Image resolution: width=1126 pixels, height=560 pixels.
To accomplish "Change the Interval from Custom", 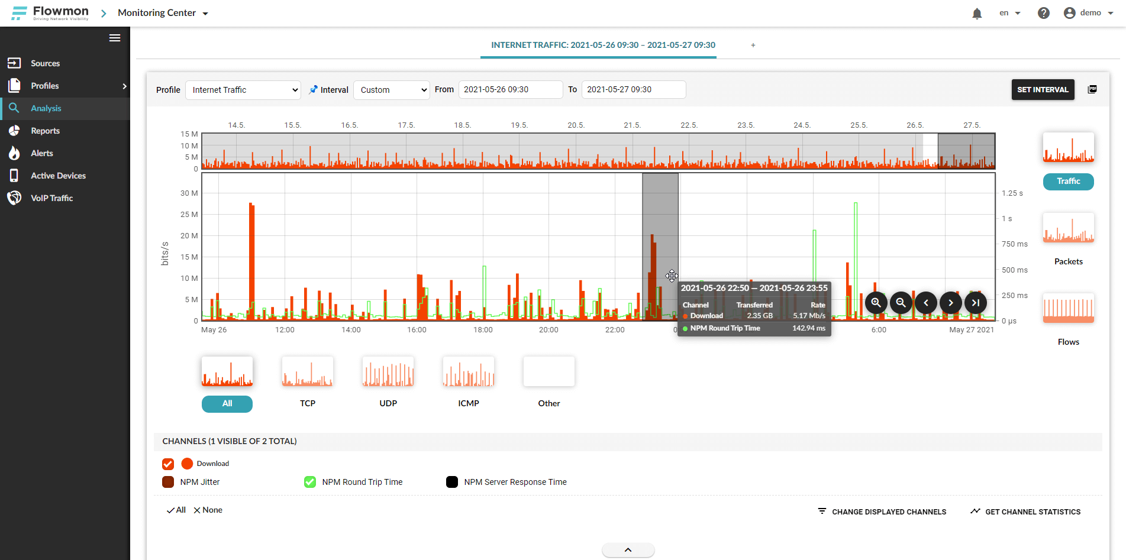I will (x=391, y=90).
